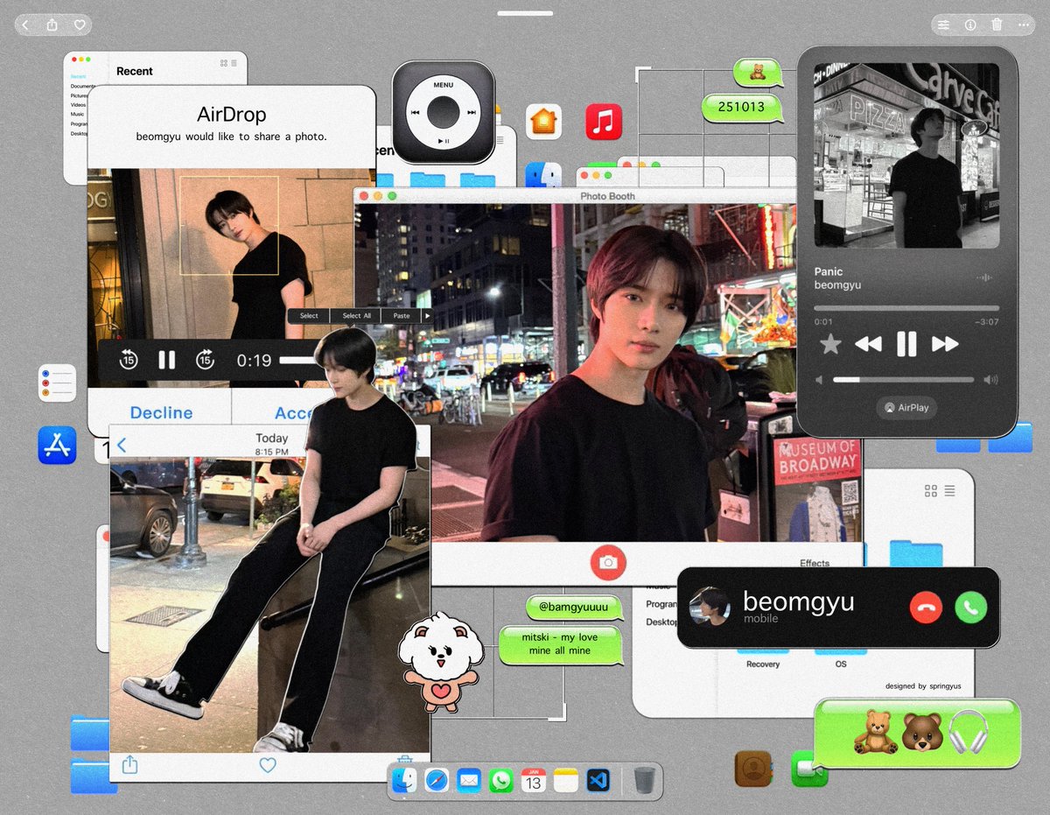Open the brown Contacts app icon
The image size is (1050, 815).
pos(752,769)
